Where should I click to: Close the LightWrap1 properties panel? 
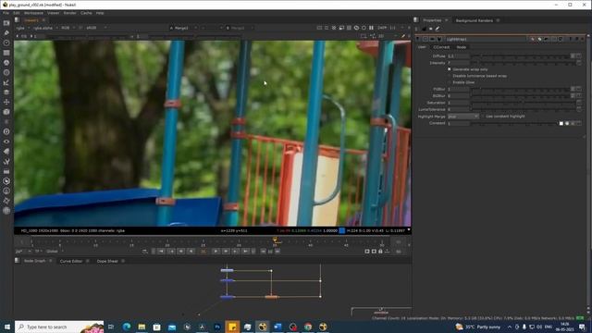[x=583, y=39]
